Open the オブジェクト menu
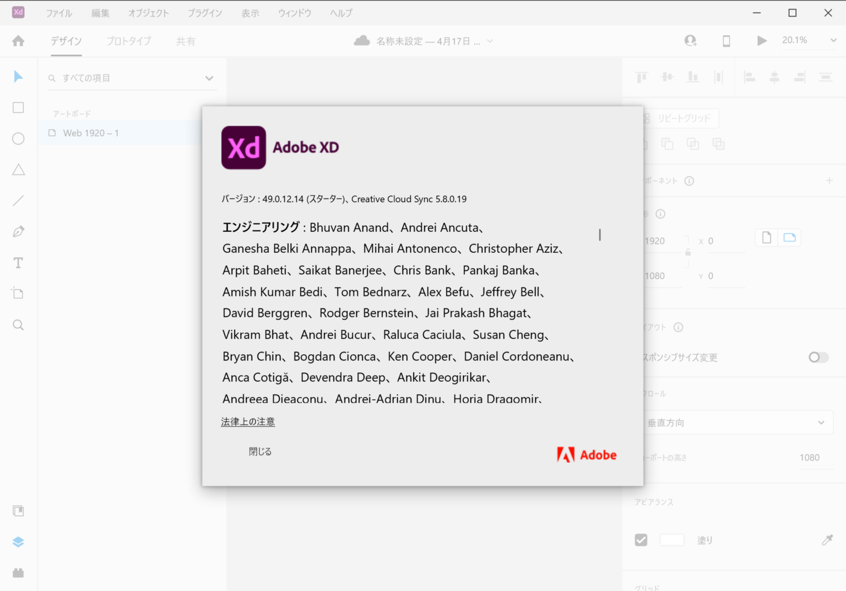 [x=148, y=13]
